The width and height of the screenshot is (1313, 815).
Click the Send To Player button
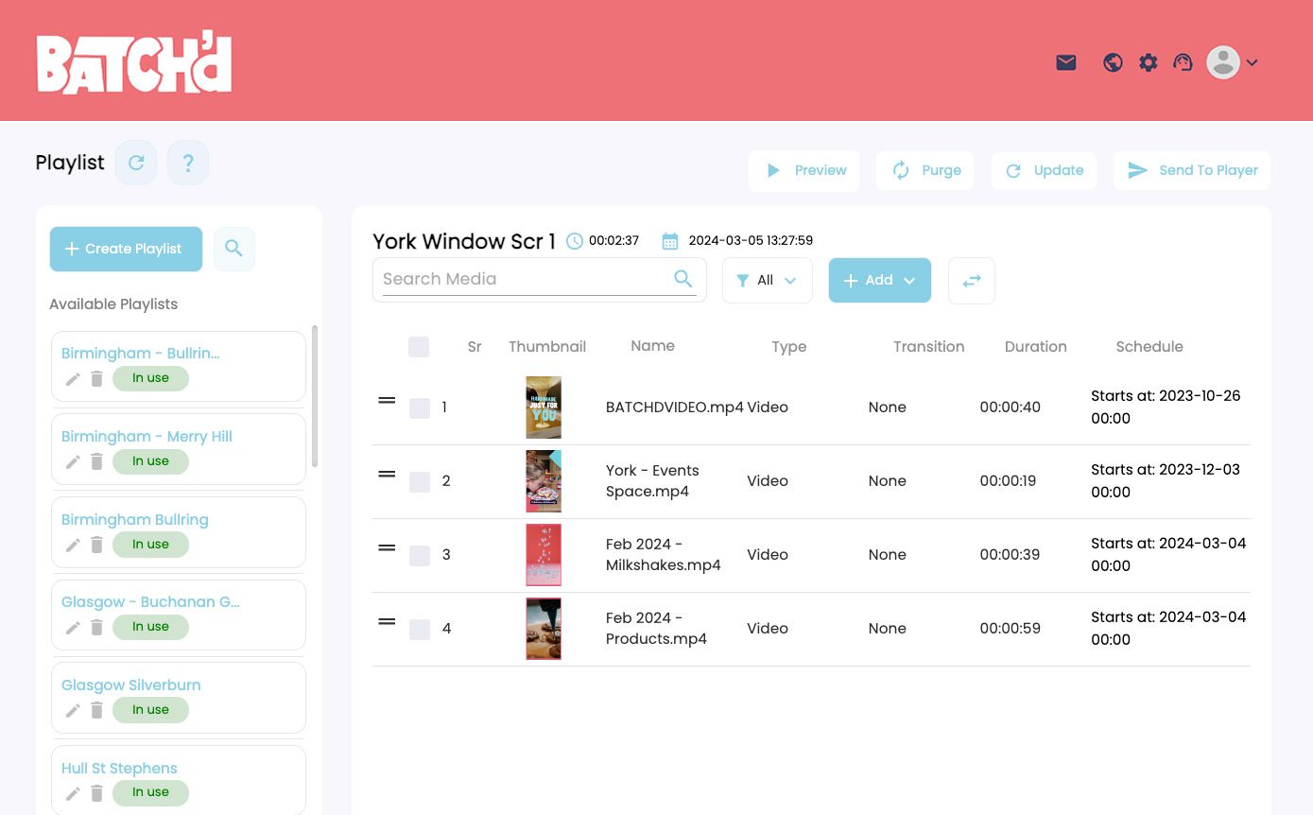(1191, 170)
